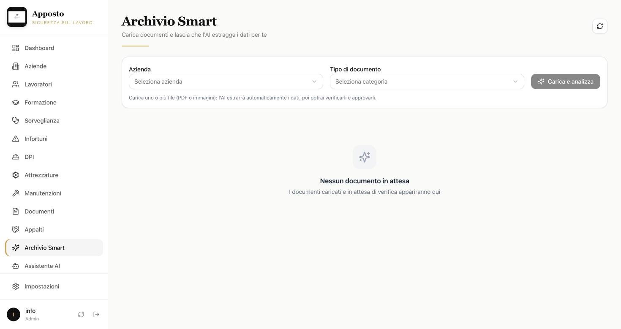Click the Carica e analizza button
This screenshot has width=621, height=329.
click(566, 82)
